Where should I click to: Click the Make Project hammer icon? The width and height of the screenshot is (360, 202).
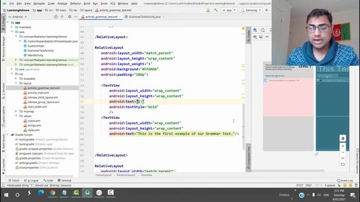tap(215, 10)
